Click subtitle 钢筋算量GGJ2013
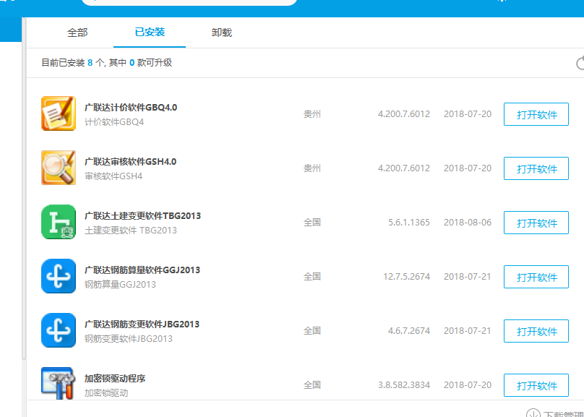Image resolution: width=584 pixels, height=417 pixels. pyautogui.click(x=120, y=285)
